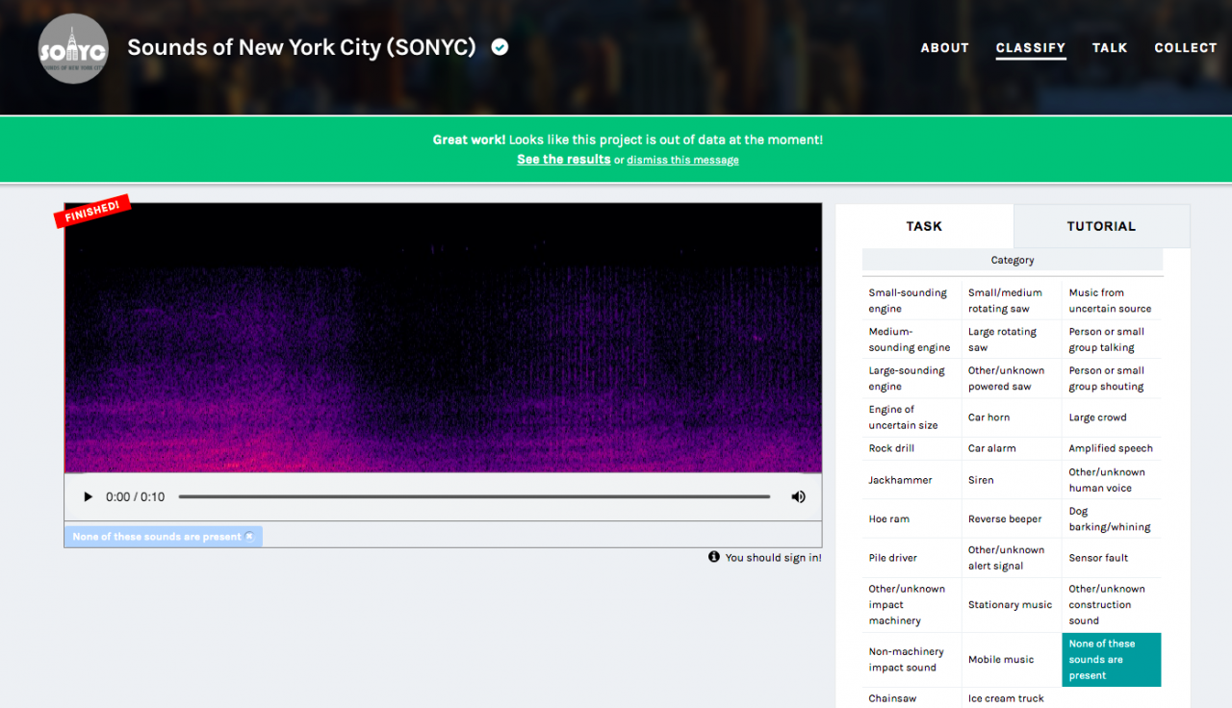
Task: Select Other/unknown construction sound
Action: pyautogui.click(x=1112, y=605)
